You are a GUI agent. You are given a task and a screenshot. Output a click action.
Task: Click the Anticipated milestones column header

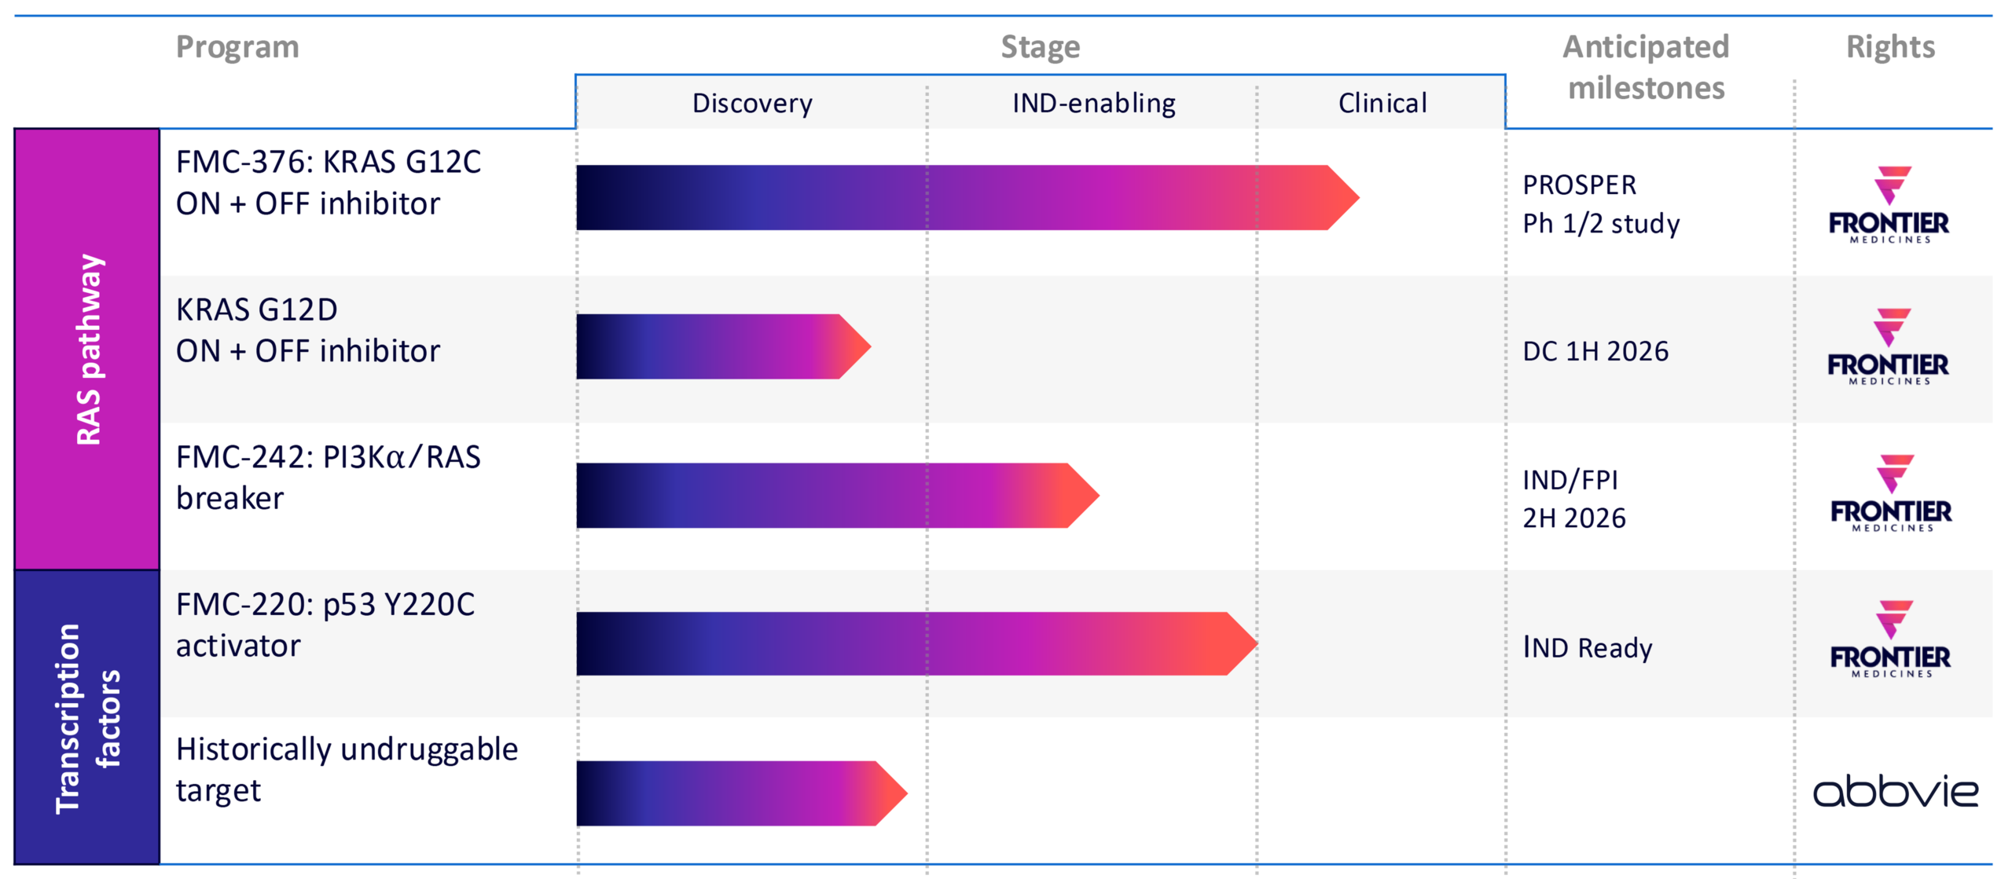tap(1646, 68)
